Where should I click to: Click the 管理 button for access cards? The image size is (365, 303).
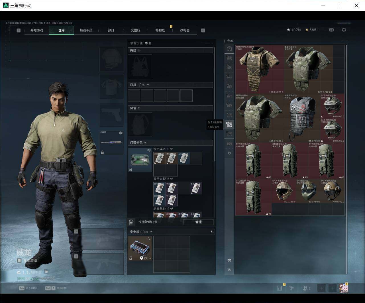point(198,222)
